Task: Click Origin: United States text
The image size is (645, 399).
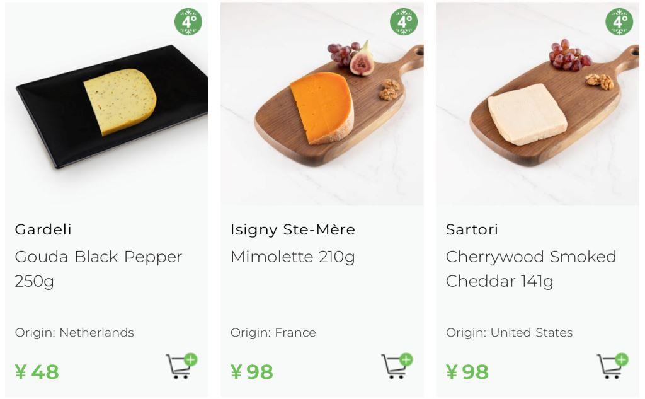Action: click(509, 332)
